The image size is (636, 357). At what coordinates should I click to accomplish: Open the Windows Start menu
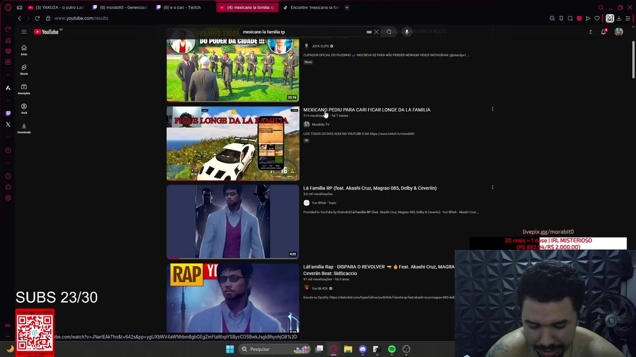pos(230,349)
